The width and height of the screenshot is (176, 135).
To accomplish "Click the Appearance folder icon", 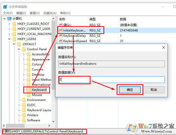I will pyautogui.click(x=29, y=59).
